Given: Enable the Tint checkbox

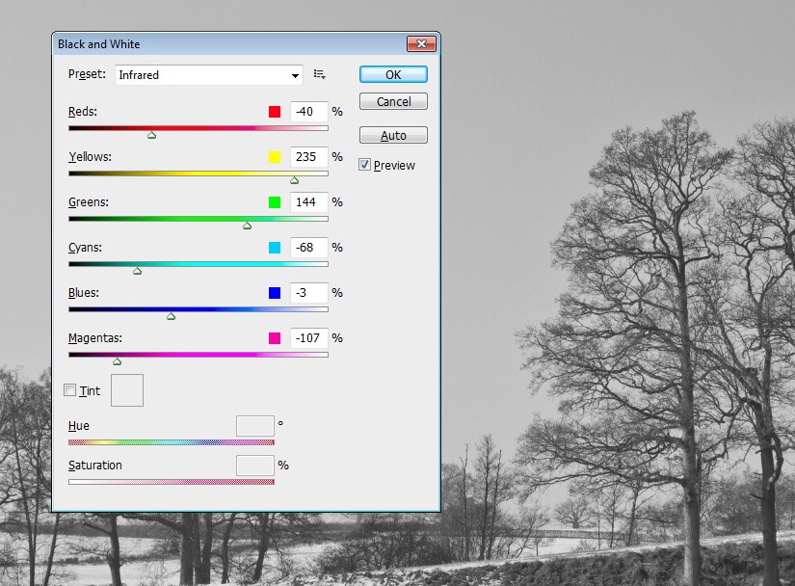Looking at the screenshot, I should click(70, 389).
